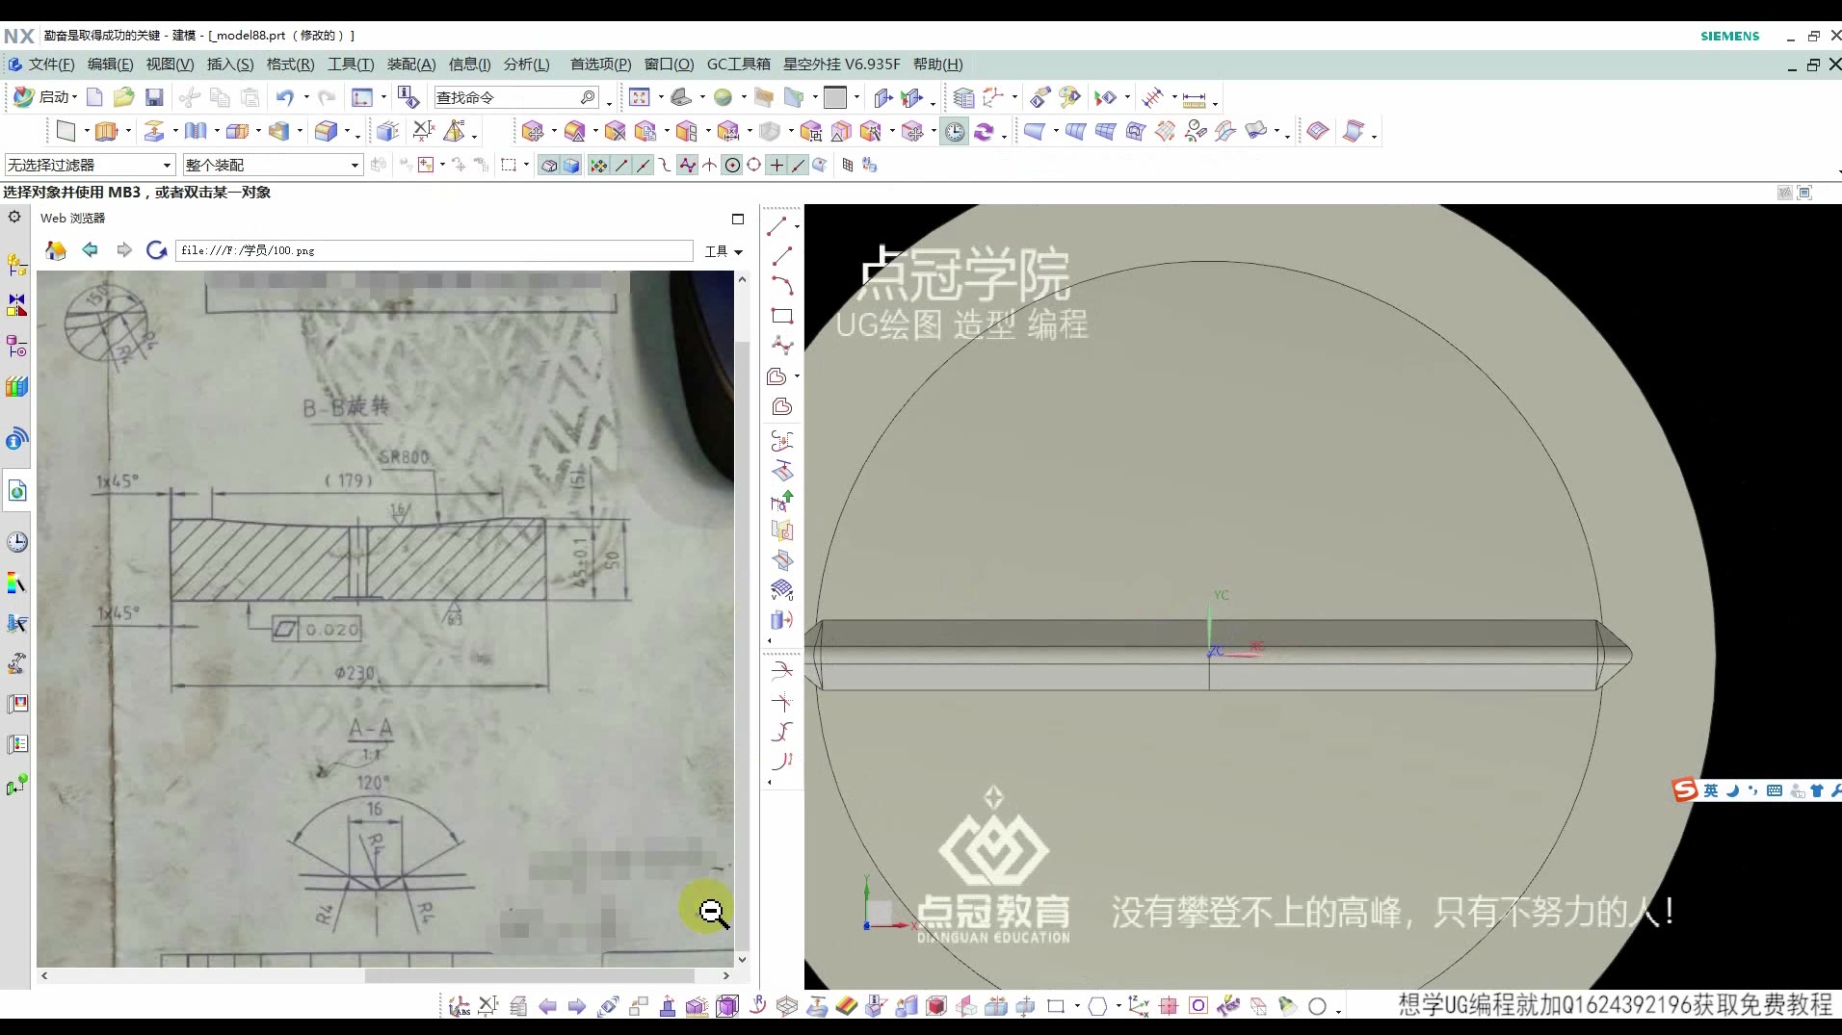
Task: Click the browser scrollbar down arrow
Action: (x=742, y=959)
